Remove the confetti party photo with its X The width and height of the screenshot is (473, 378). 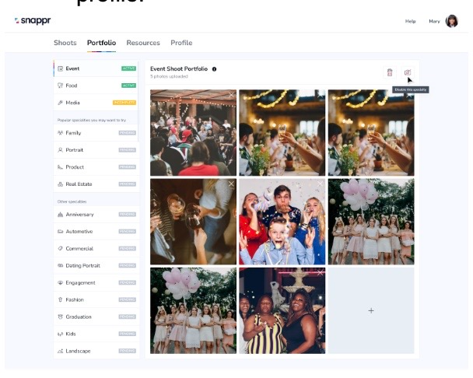[320, 184]
